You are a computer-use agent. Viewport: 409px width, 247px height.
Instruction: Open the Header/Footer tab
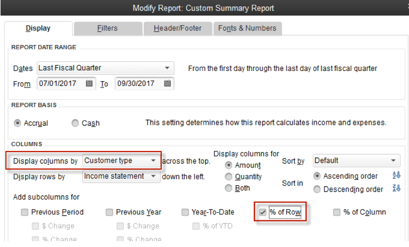click(178, 28)
